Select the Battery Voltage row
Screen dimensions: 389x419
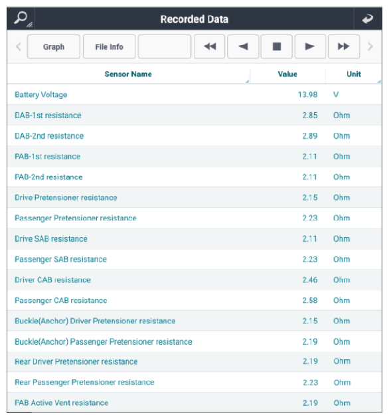point(194,94)
